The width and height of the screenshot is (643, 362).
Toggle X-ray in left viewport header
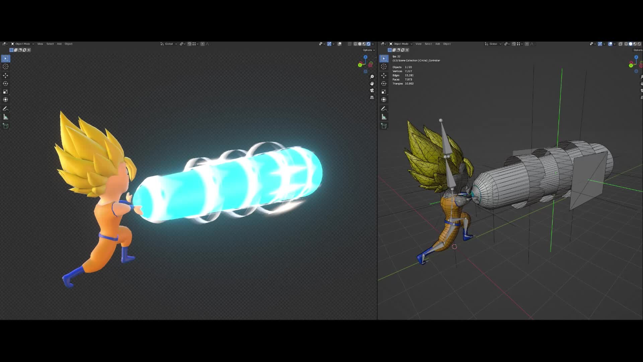(349, 44)
